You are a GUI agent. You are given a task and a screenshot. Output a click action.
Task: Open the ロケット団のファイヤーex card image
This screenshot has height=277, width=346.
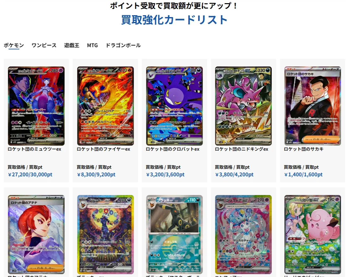[x=105, y=106]
